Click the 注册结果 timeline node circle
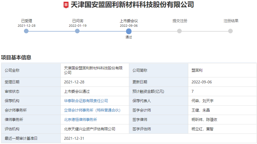 pyautogui.click(x=230, y=31)
